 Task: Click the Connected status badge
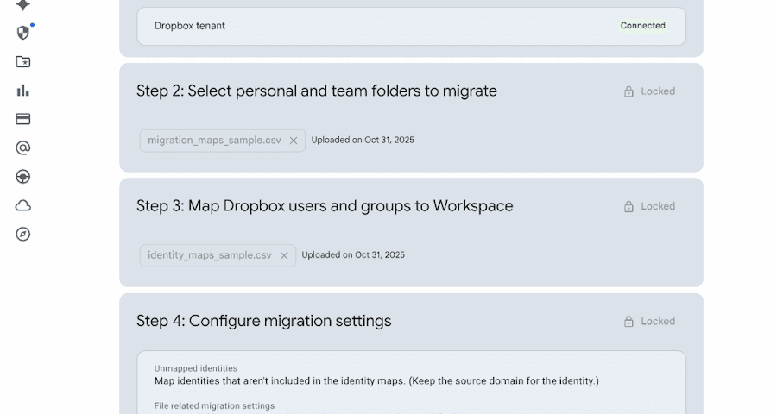[x=642, y=26]
